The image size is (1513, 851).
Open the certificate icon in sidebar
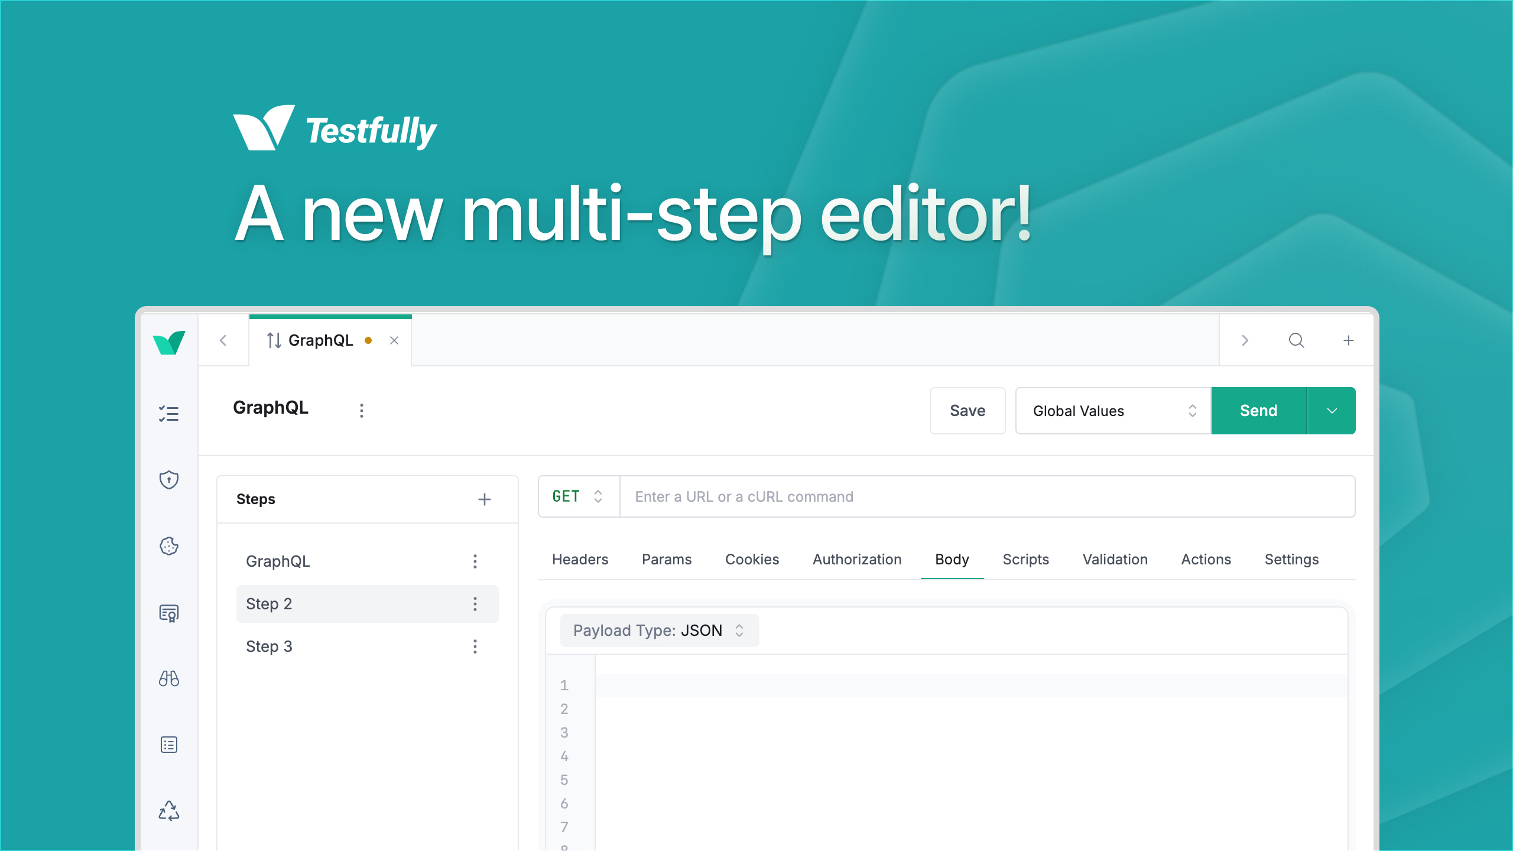tap(169, 613)
